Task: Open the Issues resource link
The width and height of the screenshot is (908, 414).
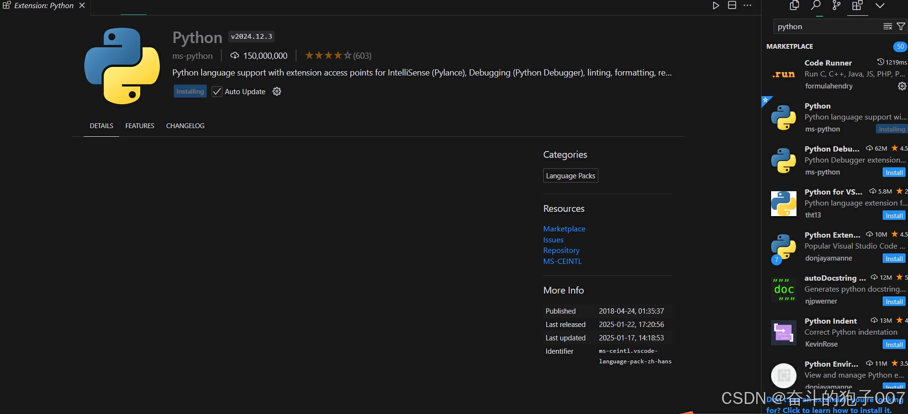Action: (553, 240)
